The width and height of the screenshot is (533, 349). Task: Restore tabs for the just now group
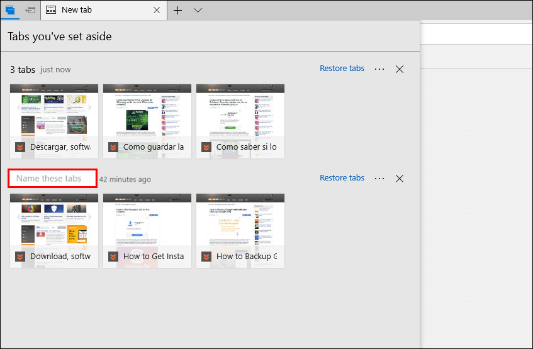tap(342, 69)
